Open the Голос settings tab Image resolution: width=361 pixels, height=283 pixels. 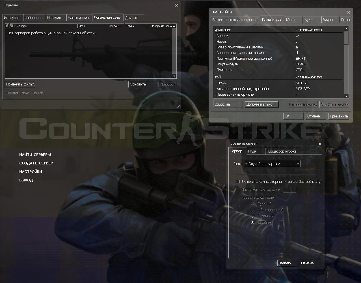[x=346, y=20]
